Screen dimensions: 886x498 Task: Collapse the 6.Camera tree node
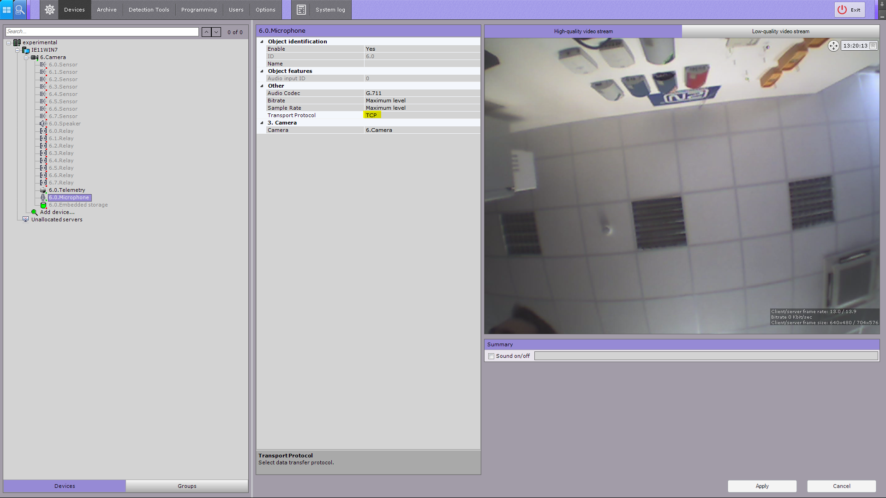[26, 58]
